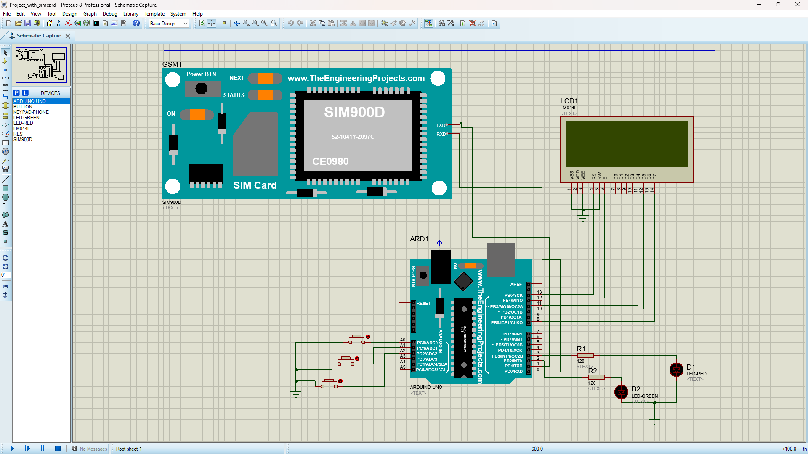Click the New Sheet green plus icon
The width and height of the screenshot is (808, 454).
coord(463,24)
